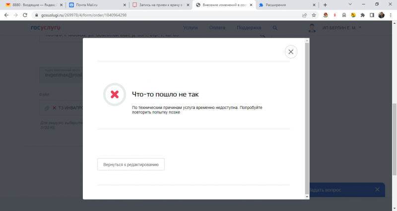Expand the 'ИП БЕРЛИН Е. М.' user menu
Image resolution: width=397 pixels, height=211 pixels.
[341, 28]
